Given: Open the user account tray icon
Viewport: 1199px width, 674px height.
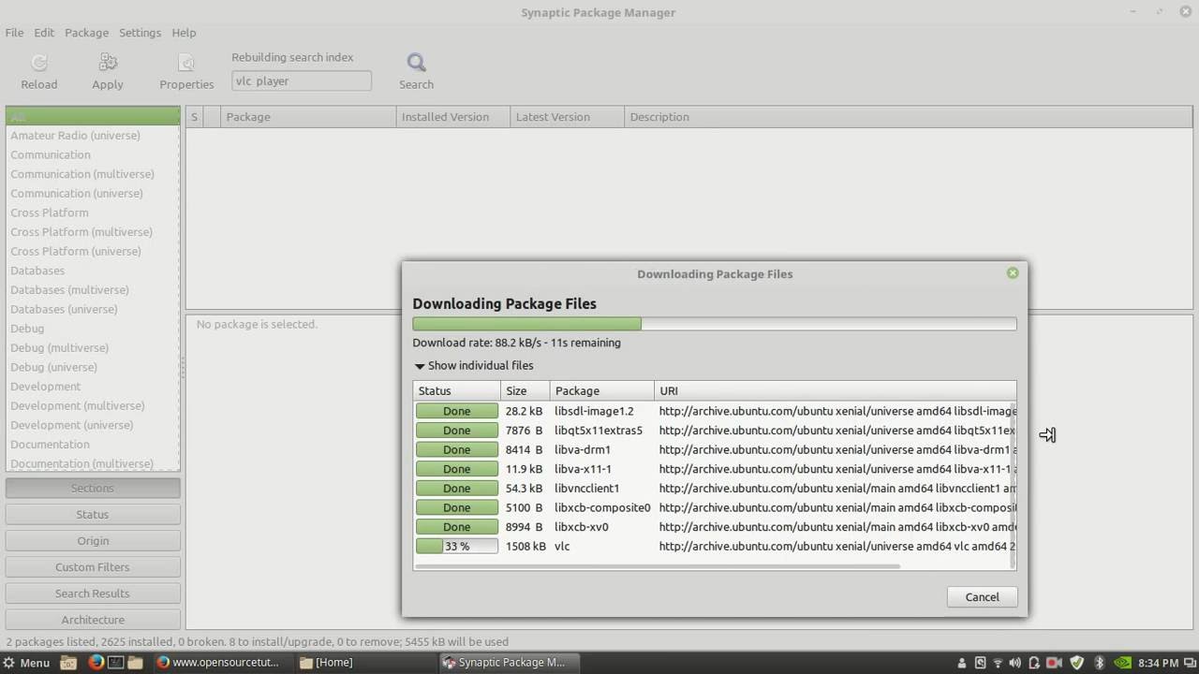Looking at the screenshot, I should point(963,663).
